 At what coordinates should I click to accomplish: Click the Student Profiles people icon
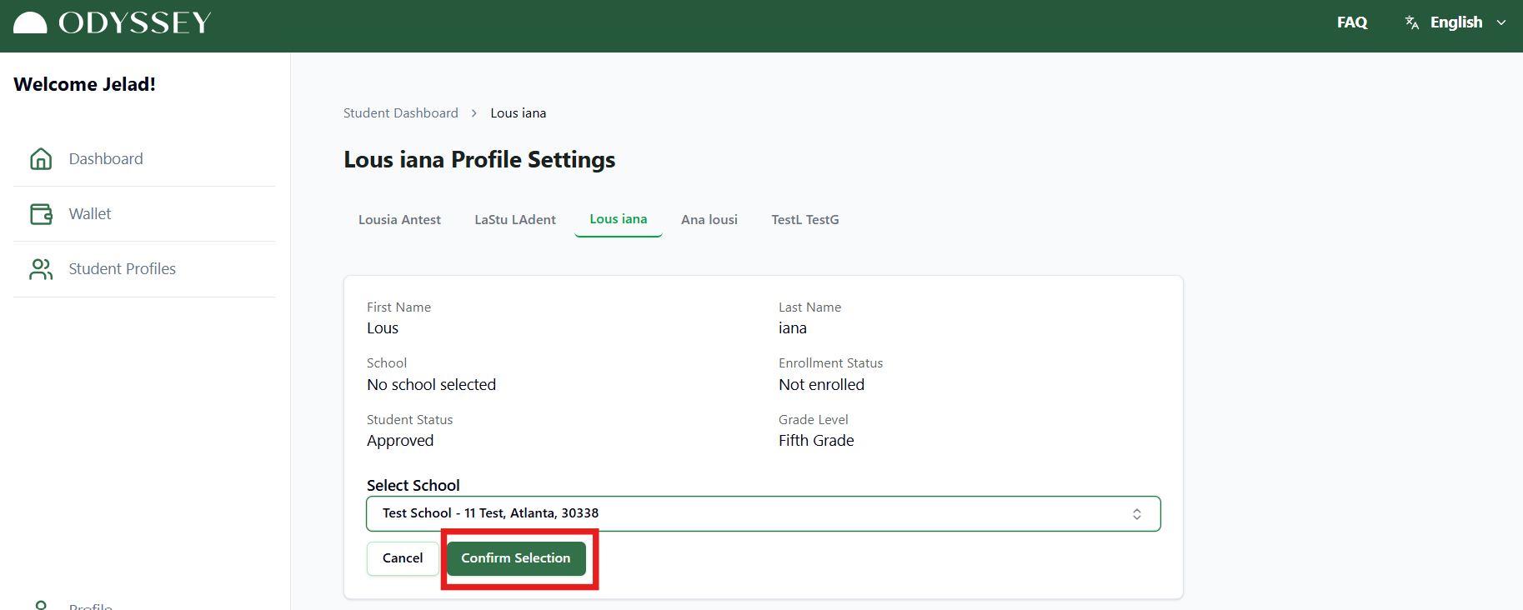pyautogui.click(x=41, y=269)
